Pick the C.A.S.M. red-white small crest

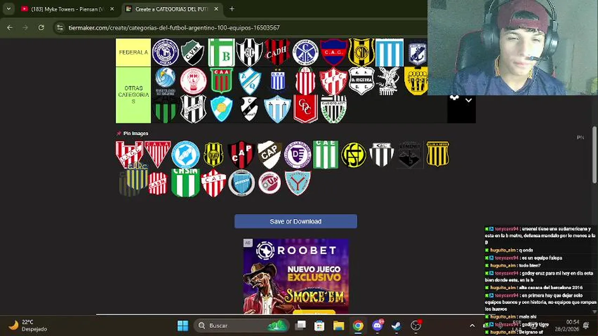(x=158, y=183)
